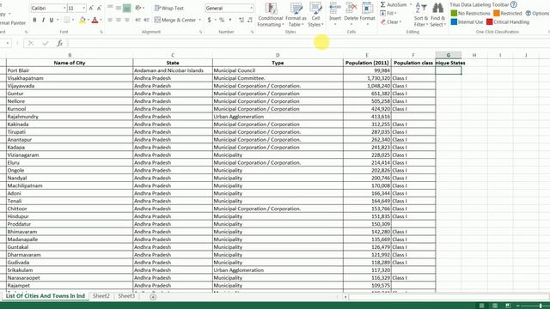Confirm formula bar entry checkmark
Image resolution: width=550 pixels, height=309 pixels.
click(x=46, y=43)
